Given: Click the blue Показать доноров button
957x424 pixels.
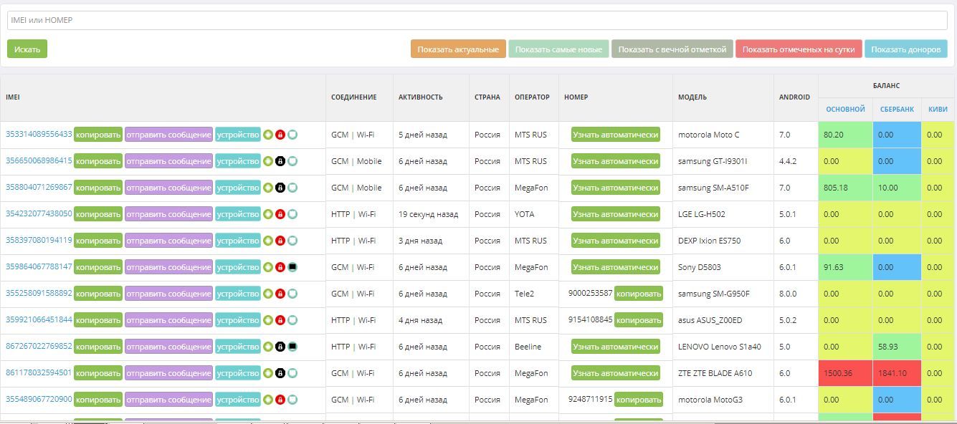Looking at the screenshot, I should pos(906,49).
